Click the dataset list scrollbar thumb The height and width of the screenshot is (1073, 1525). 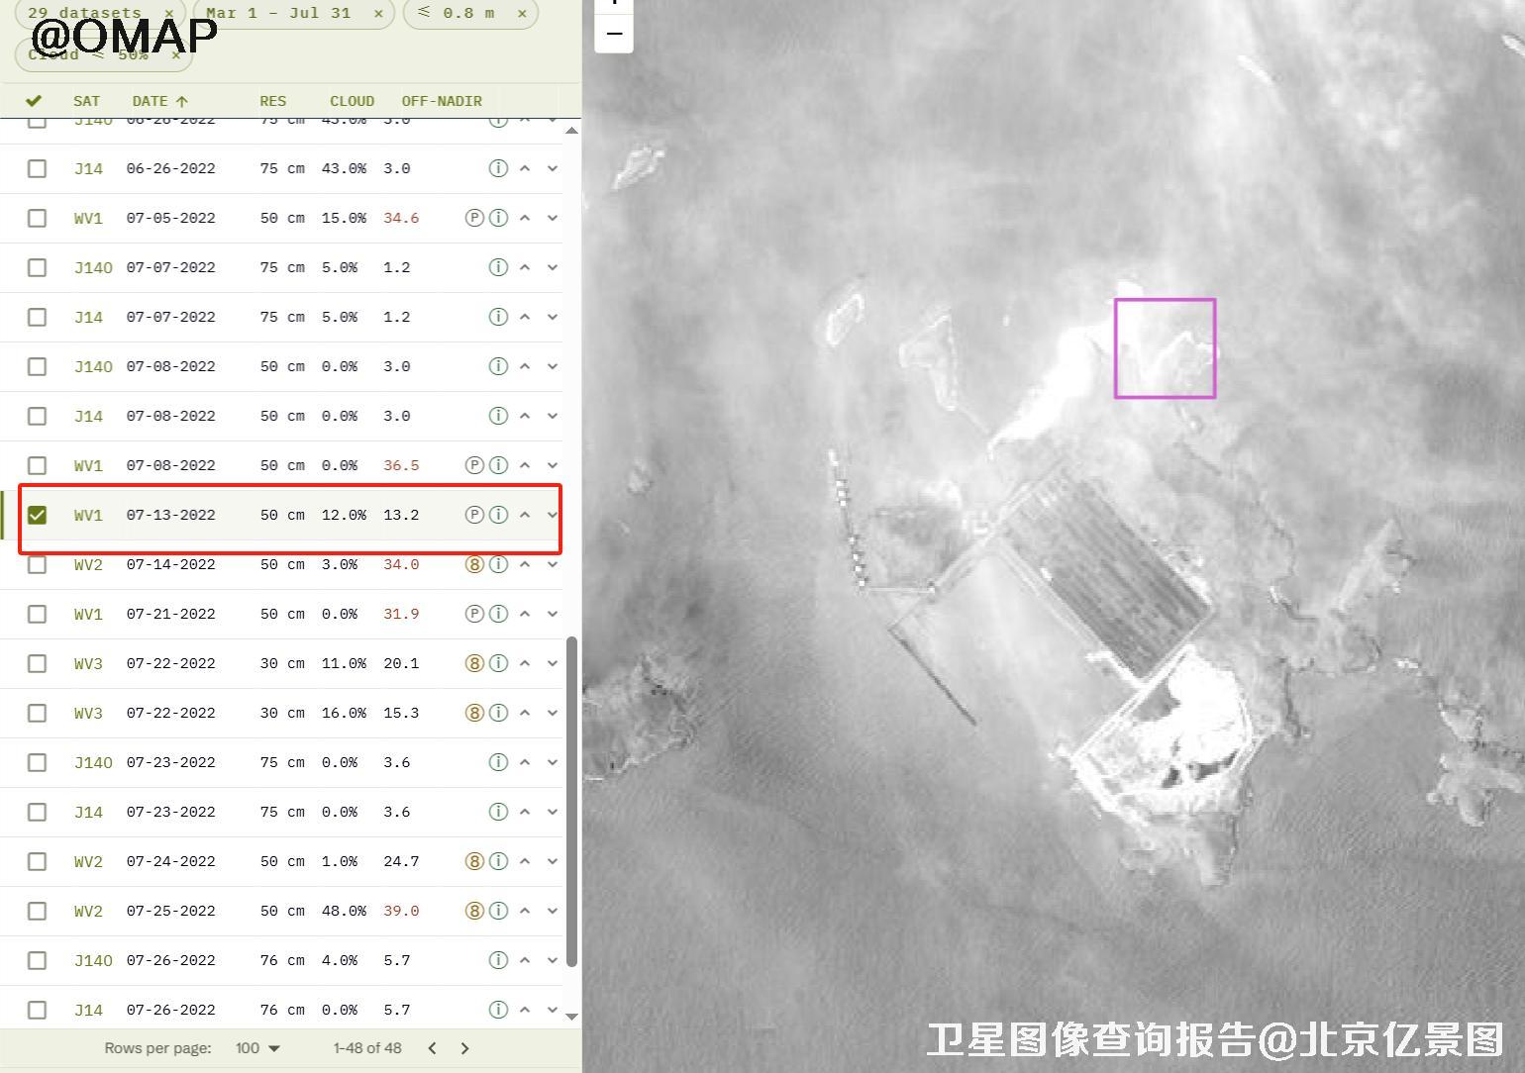click(571, 802)
